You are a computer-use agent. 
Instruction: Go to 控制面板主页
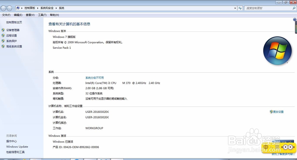pos(14,22)
